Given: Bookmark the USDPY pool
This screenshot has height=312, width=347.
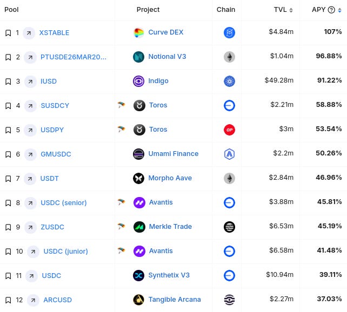Looking at the screenshot, I should pos(8,130).
